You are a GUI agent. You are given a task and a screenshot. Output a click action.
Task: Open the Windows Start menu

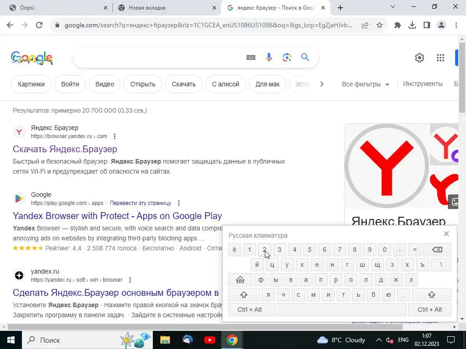click(x=11, y=340)
